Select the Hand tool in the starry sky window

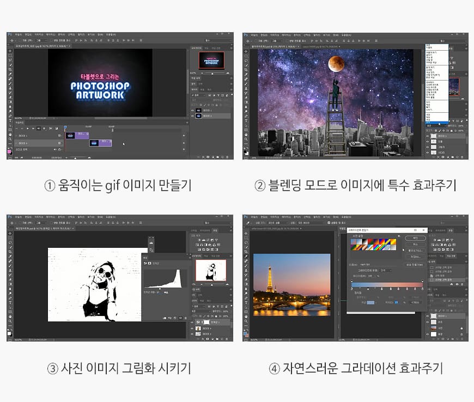pyautogui.click(x=246, y=135)
